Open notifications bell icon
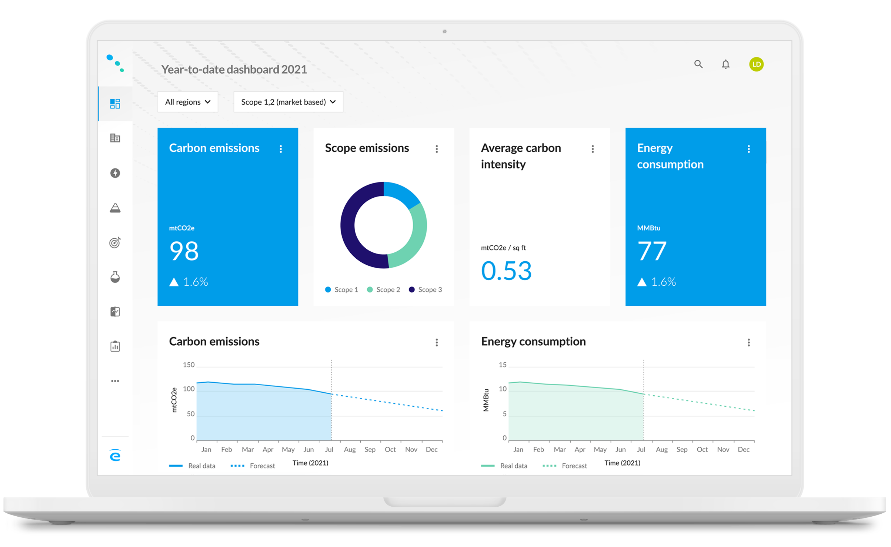The image size is (891, 547). point(725,64)
